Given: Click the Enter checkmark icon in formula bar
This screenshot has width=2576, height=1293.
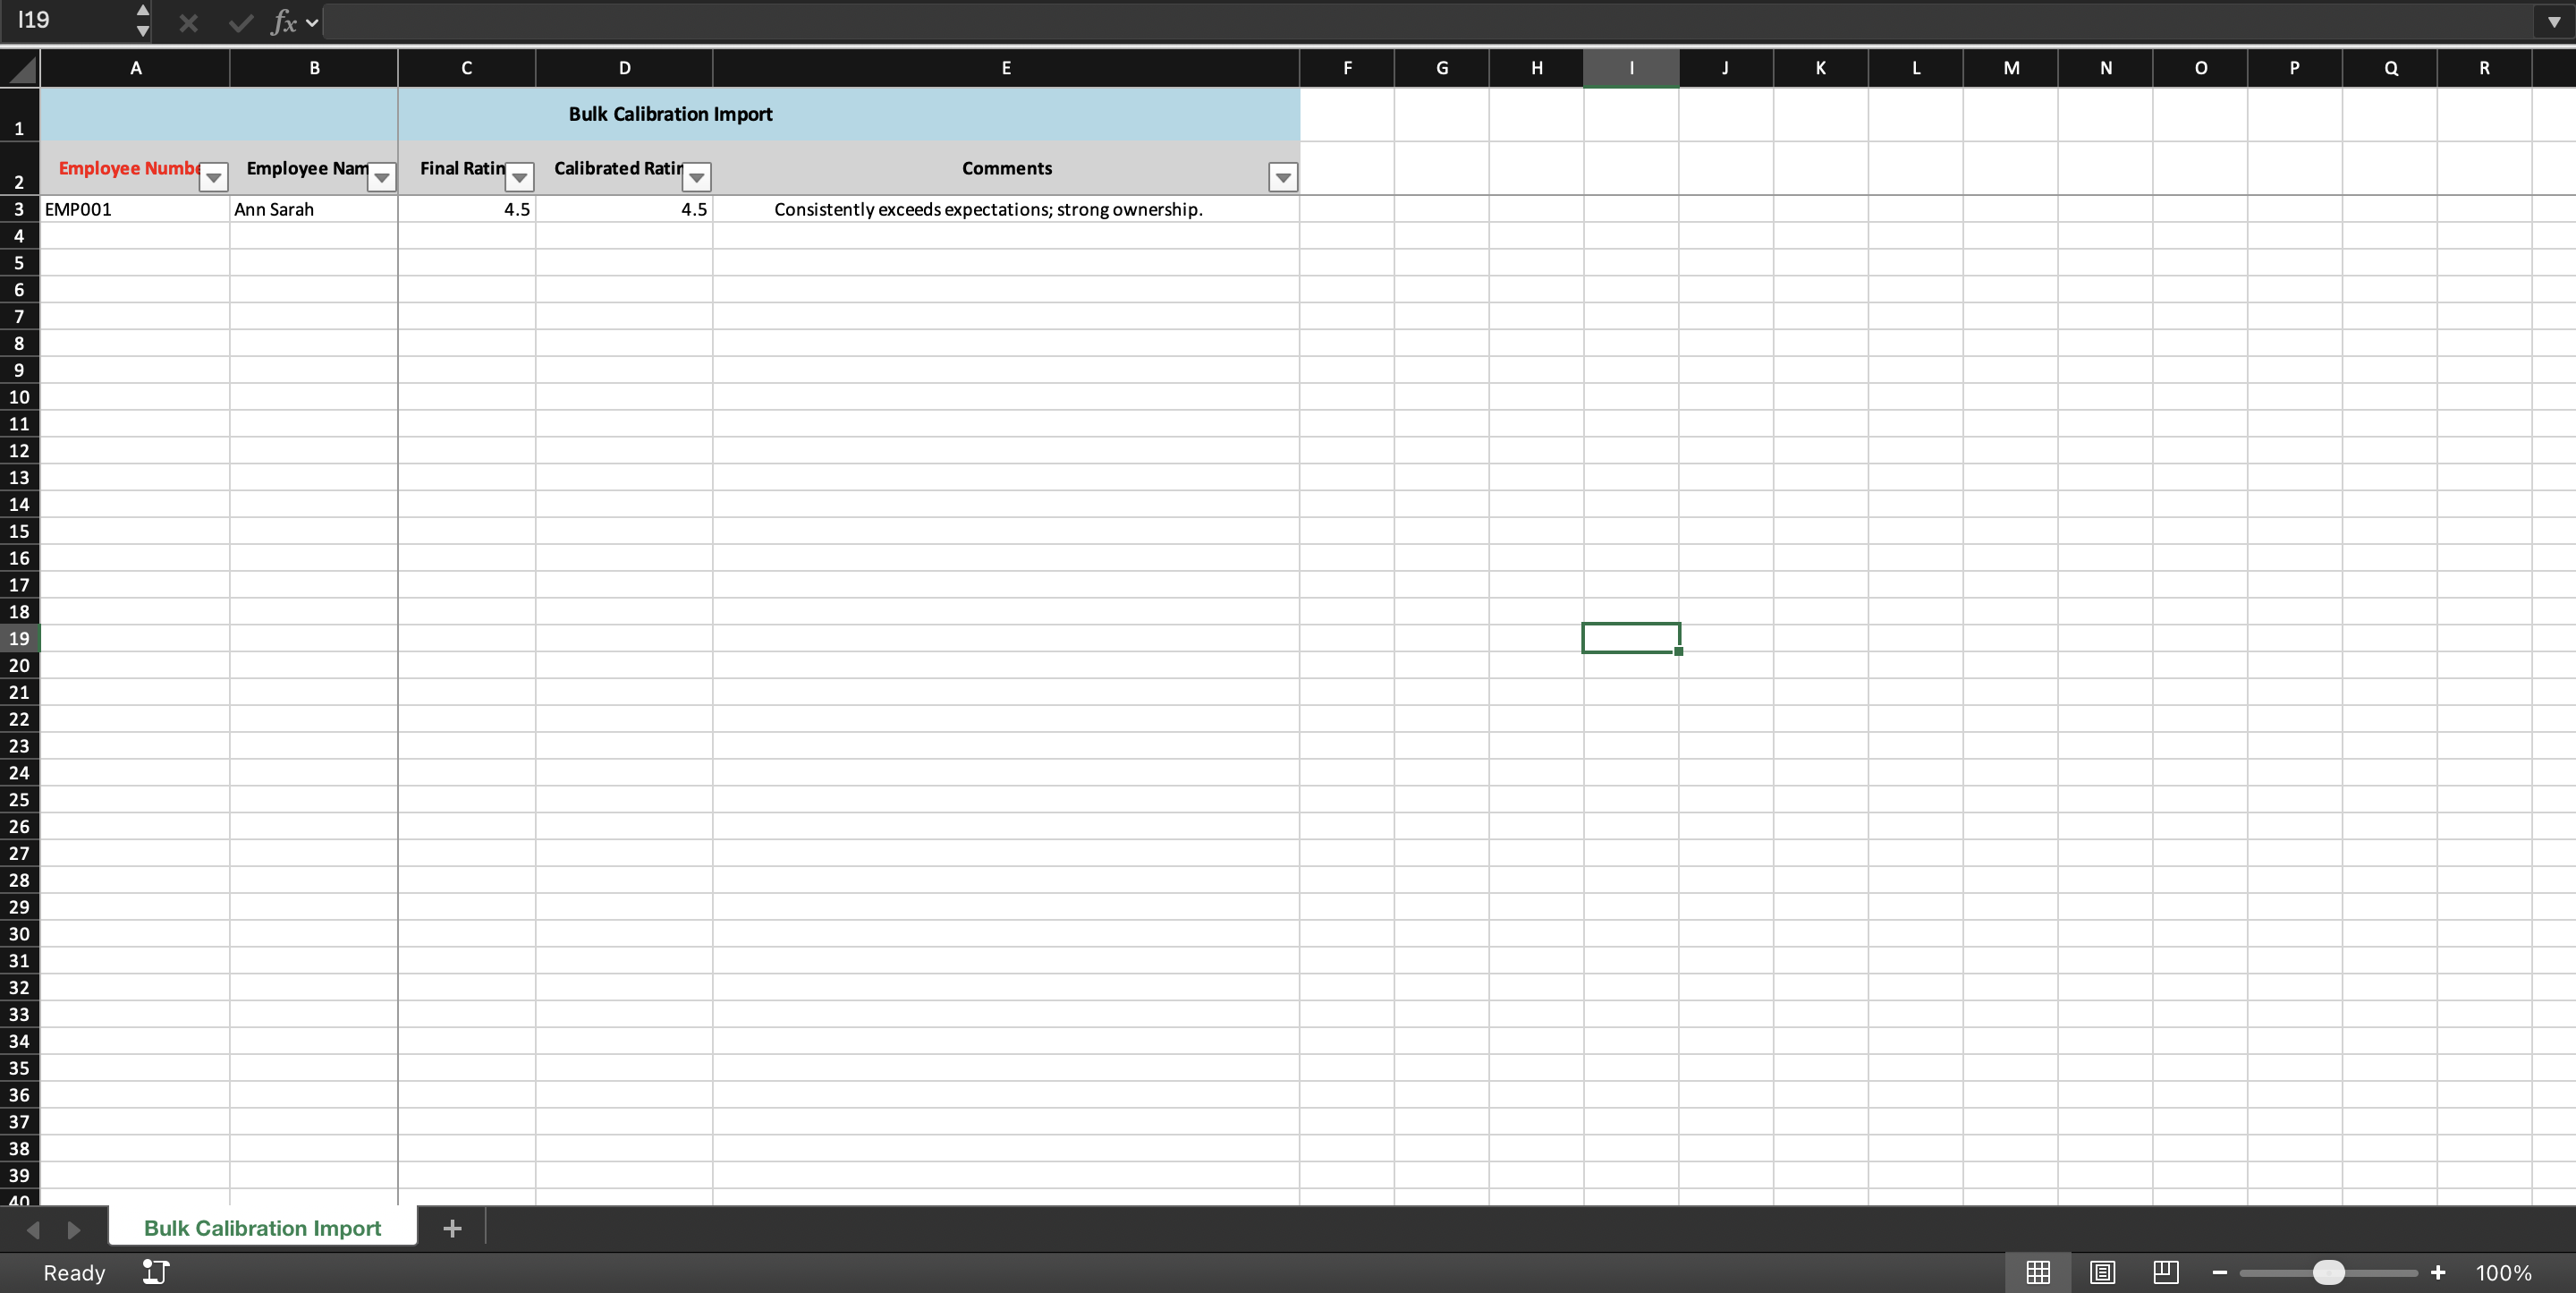Looking at the screenshot, I should tap(240, 22).
